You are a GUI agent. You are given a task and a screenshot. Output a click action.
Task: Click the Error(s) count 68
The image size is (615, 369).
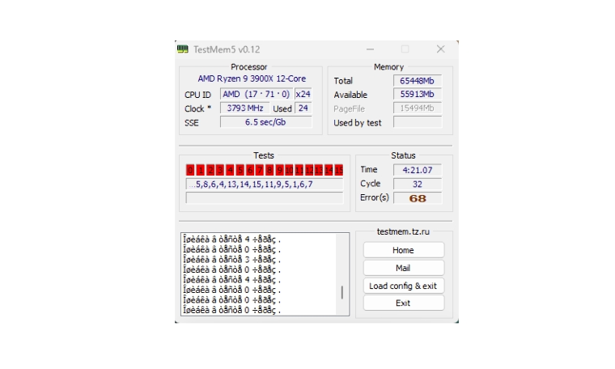[x=418, y=198]
